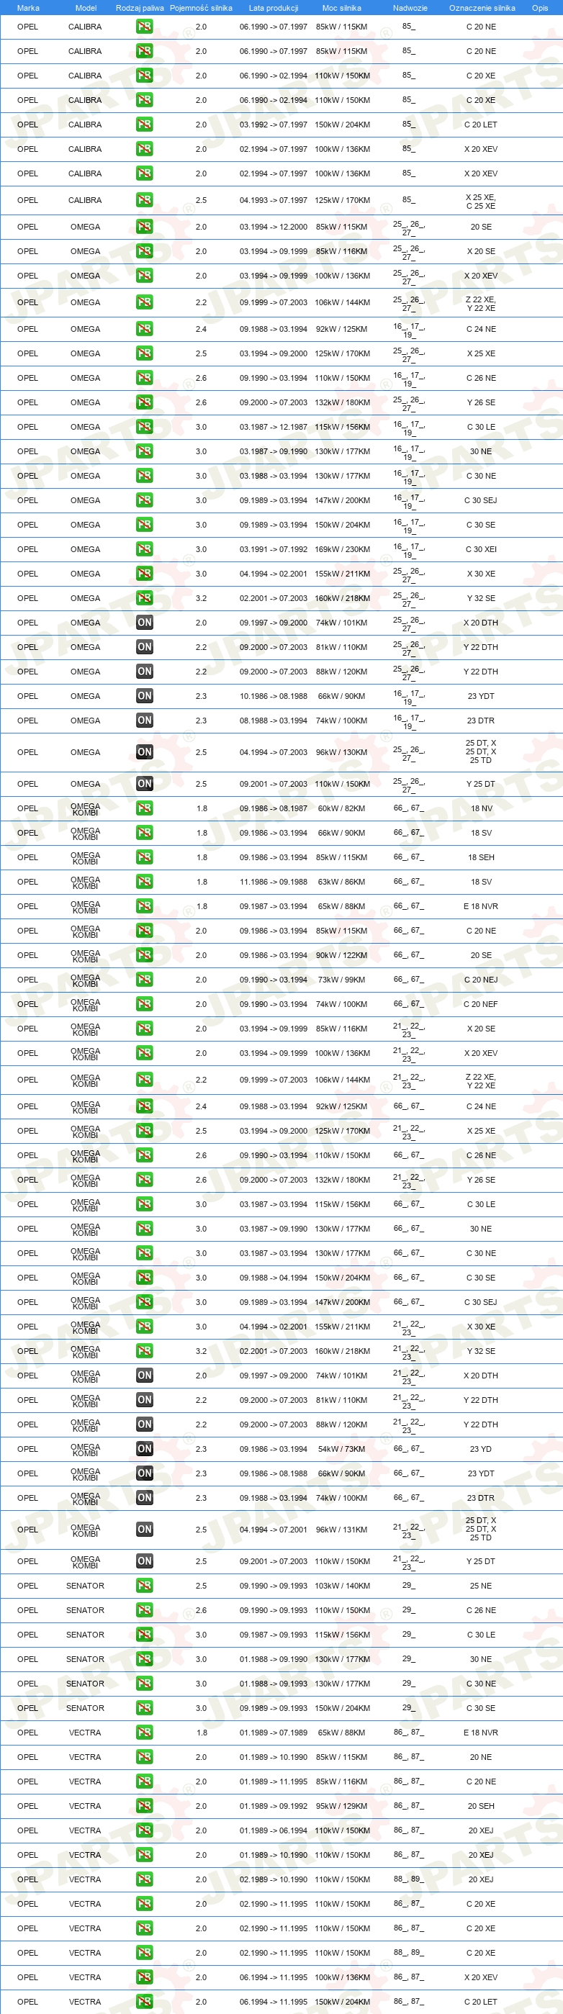The height and width of the screenshot is (2014, 563).
Task: Select the 'C 20 NEJ' engine code cell
Action: (x=481, y=980)
